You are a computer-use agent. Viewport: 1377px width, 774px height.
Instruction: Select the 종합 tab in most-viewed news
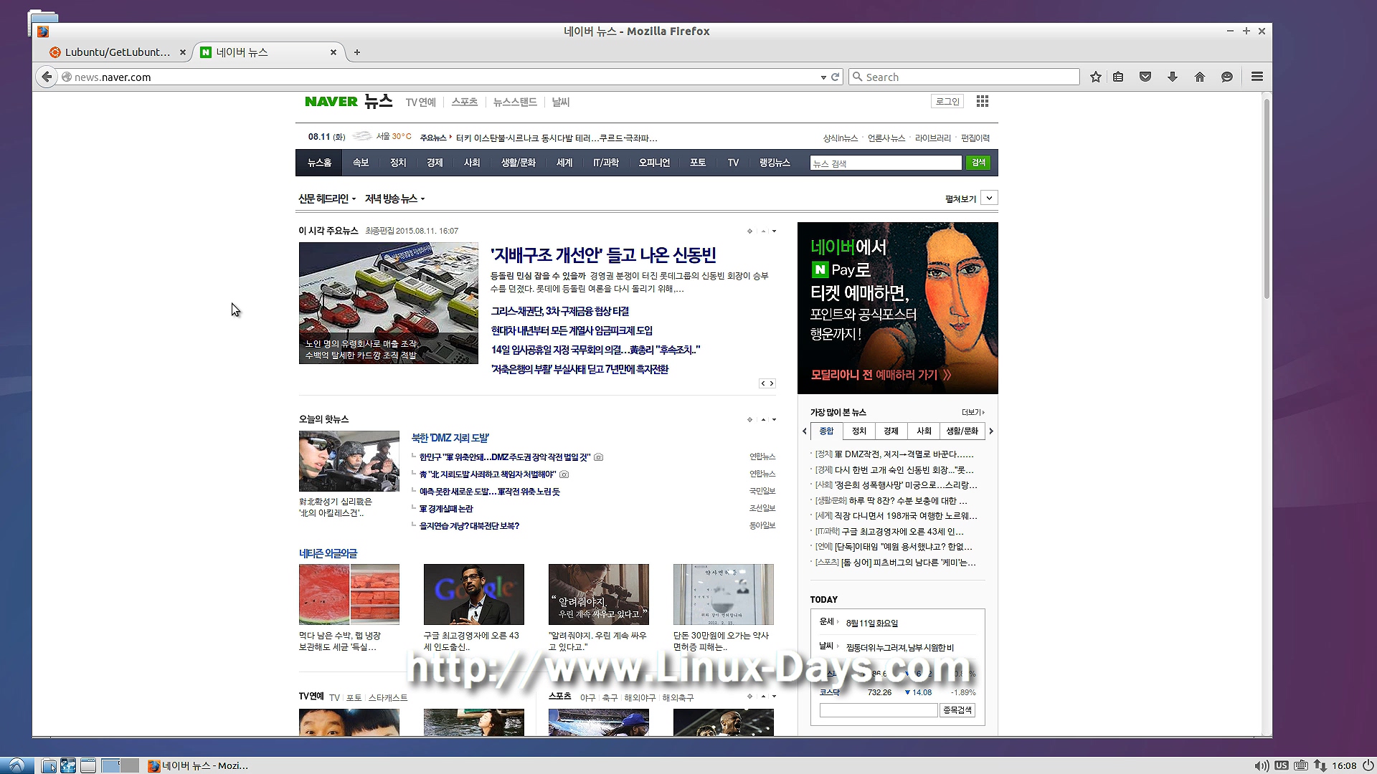826,431
